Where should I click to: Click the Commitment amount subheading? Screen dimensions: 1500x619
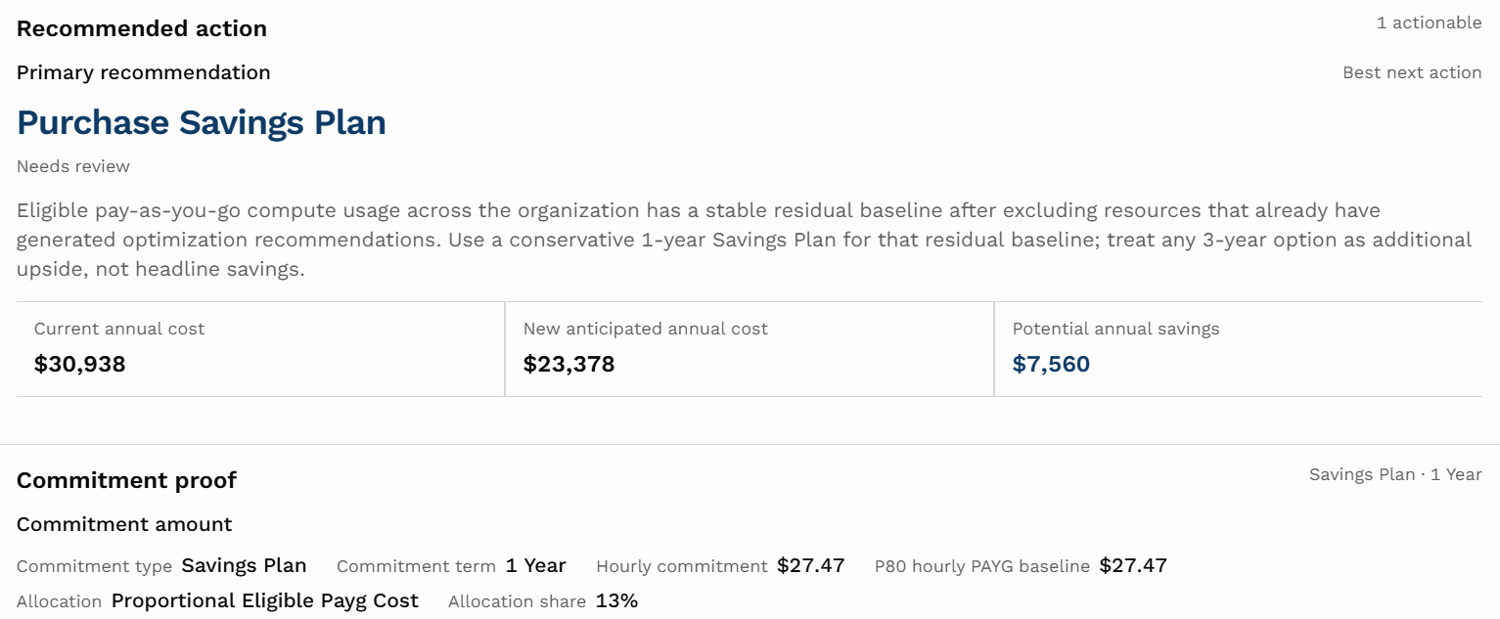tap(124, 524)
